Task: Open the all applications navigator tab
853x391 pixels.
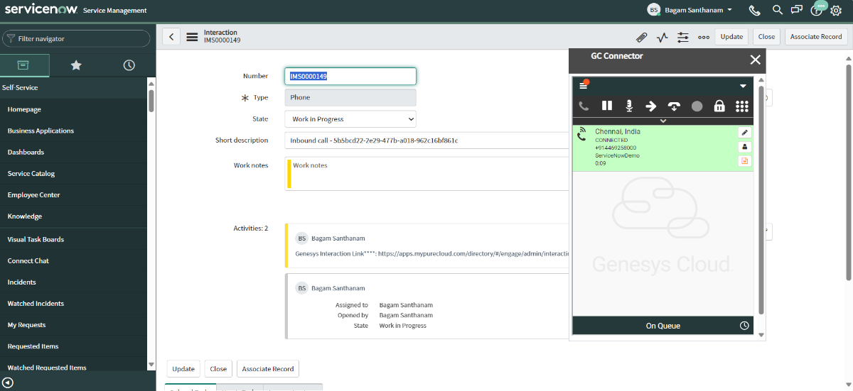Action: pos(23,65)
